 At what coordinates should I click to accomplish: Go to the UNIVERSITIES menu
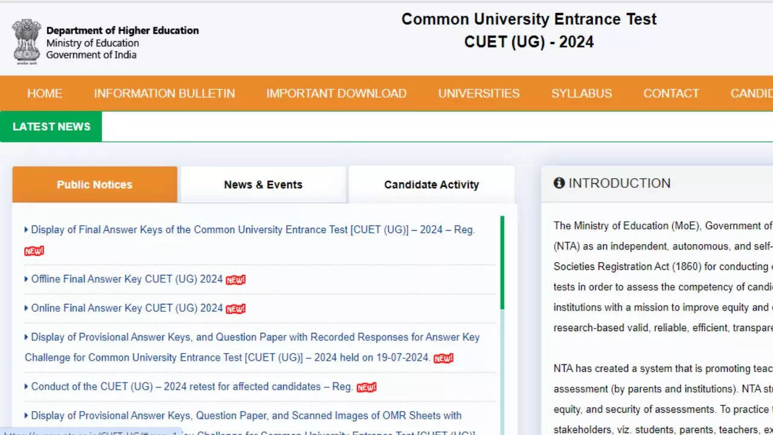pyautogui.click(x=479, y=93)
